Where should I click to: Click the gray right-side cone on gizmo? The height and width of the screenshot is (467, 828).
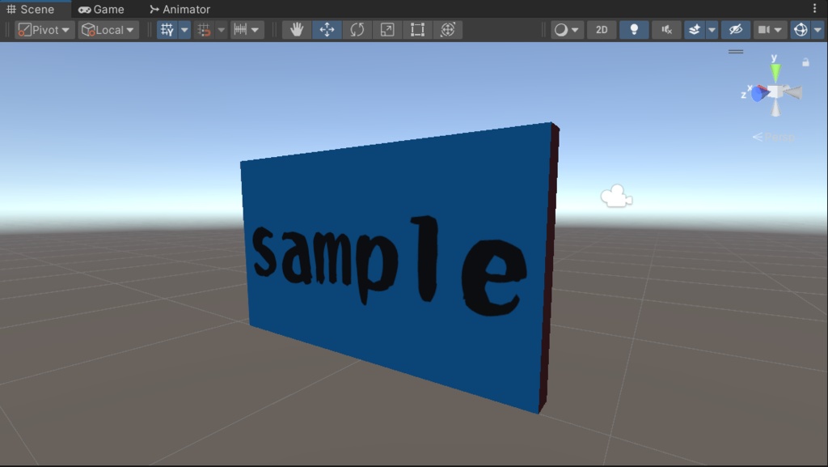click(792, 93)
